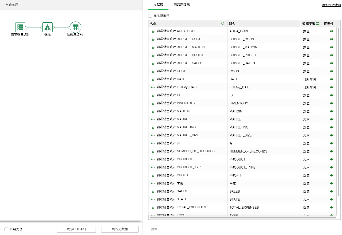Hide the PROFIT column via eye icon
Viewport: 342px width, 235px height.
point(332,175)
